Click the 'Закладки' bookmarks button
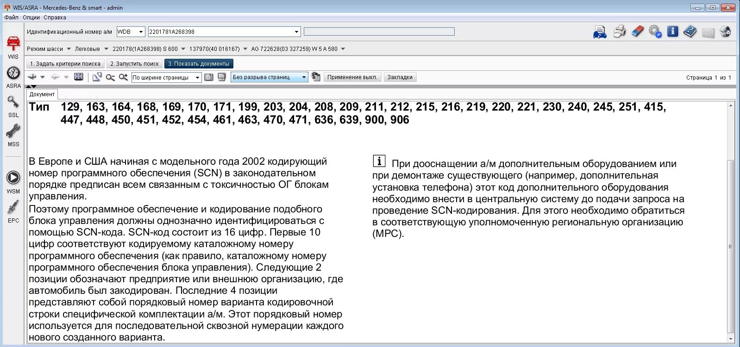 click(x=400, y=77)
